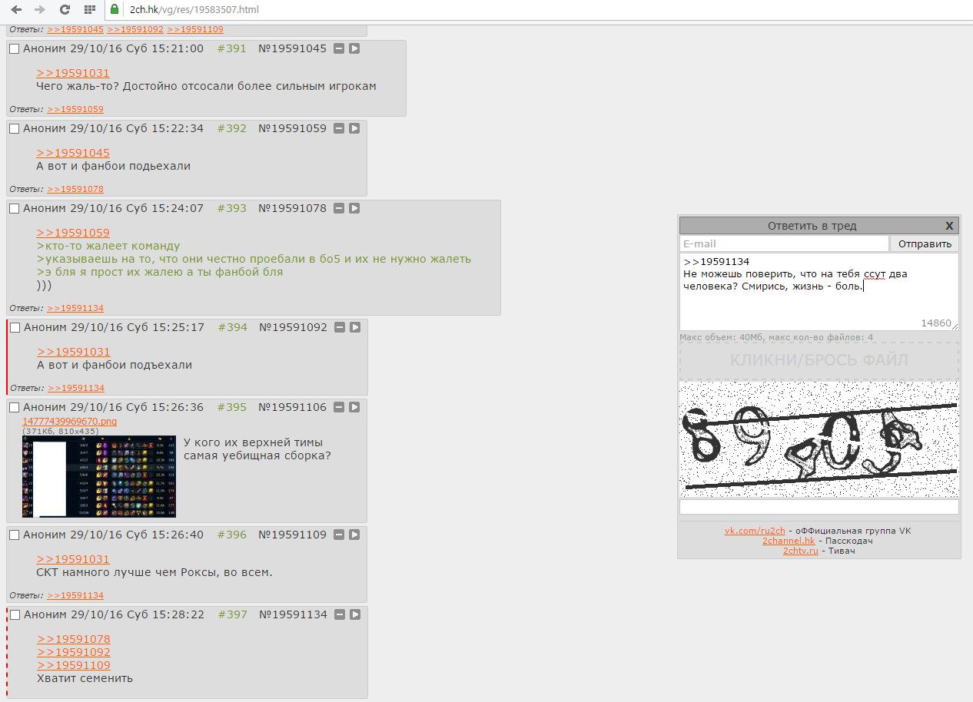Open reply >>19591134 under post #393
The height and width of the screenshot is (702, 973).
(75, 308)
